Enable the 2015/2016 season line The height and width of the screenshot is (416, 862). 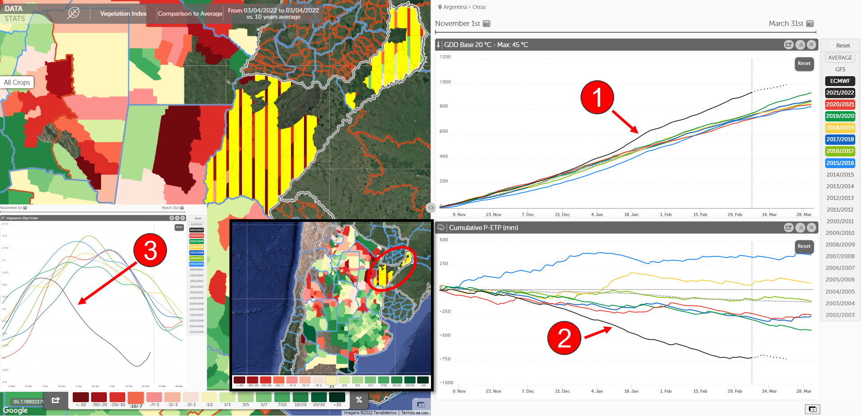[x=840, y=163]
